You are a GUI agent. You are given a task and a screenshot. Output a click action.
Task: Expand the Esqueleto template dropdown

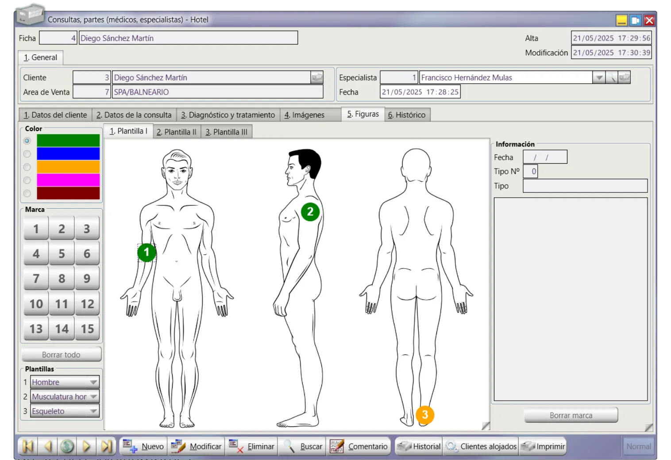click(x=93, y=411)
